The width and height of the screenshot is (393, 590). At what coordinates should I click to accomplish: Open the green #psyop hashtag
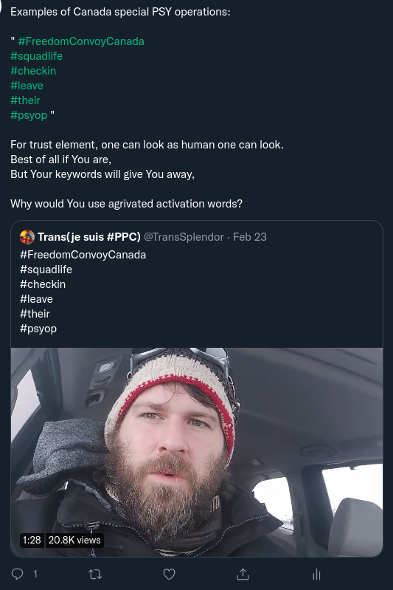[29, 115]
